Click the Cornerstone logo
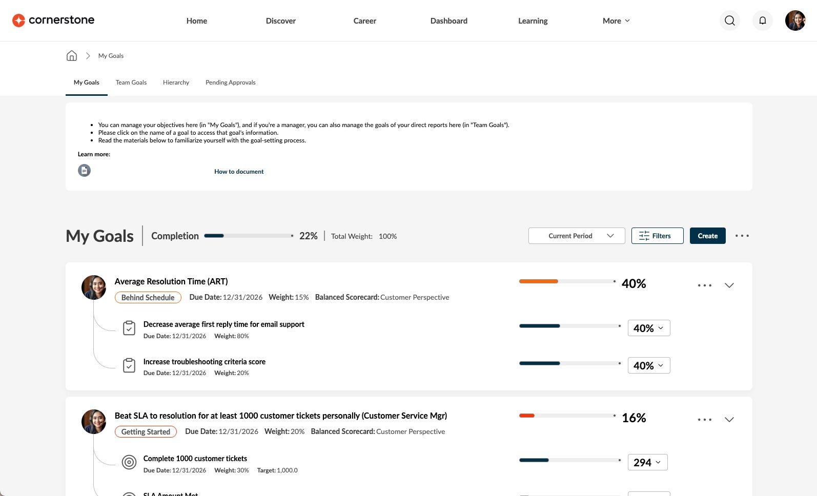This screenshot has width=817, height=496. (x=53, y=20)
